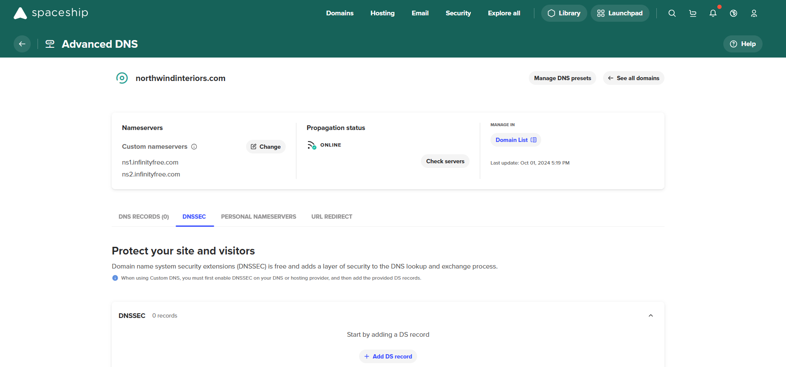
Task: Open the shopping cart
Action: [693, 13]
